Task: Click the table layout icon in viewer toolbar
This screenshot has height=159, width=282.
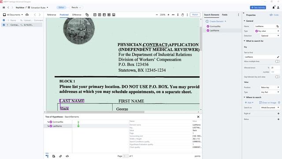Action: 104,15
